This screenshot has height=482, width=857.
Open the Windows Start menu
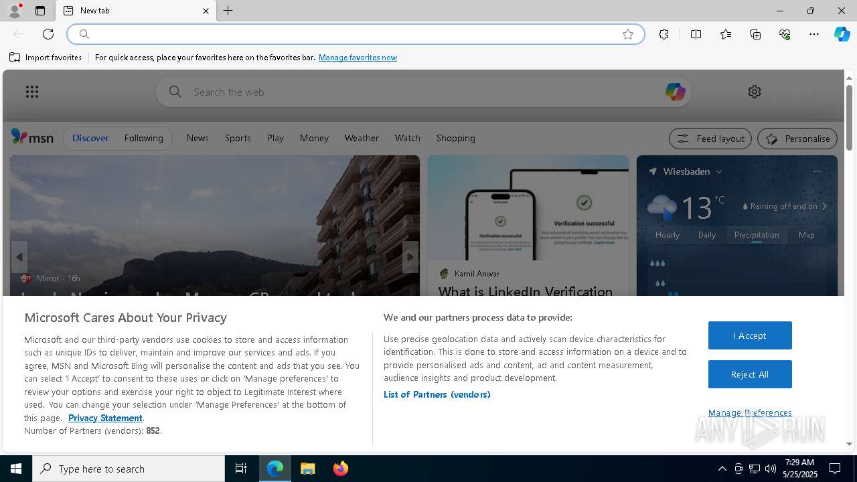click(16, 469)
